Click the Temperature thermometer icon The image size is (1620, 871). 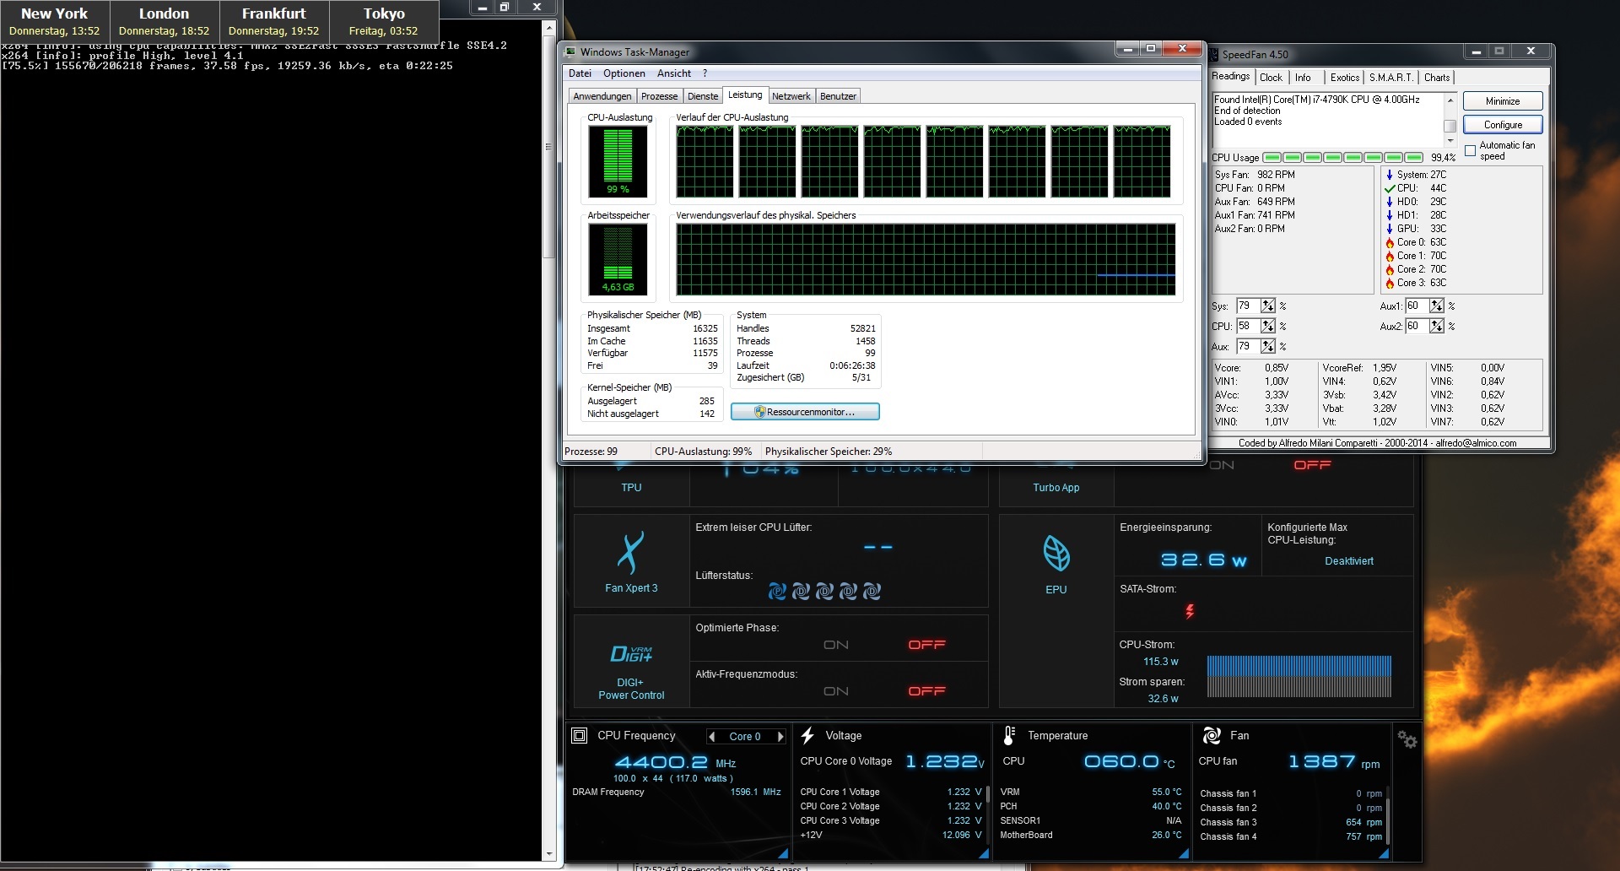coord(1009,736)
